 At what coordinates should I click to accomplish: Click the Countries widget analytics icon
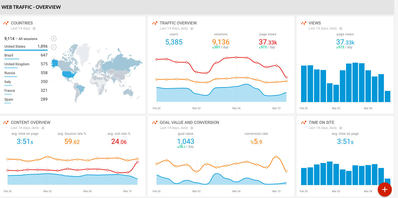point(6,23)
